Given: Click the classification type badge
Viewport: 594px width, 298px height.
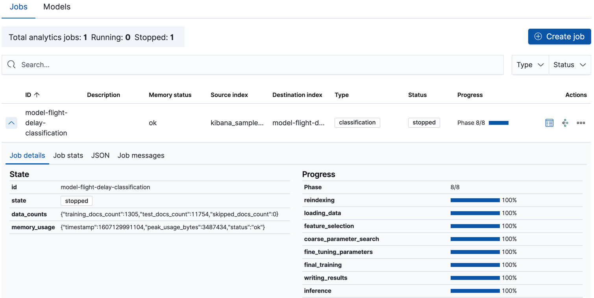Looking at the screenshot, I should pyautogui.click(x=357, y=122).
